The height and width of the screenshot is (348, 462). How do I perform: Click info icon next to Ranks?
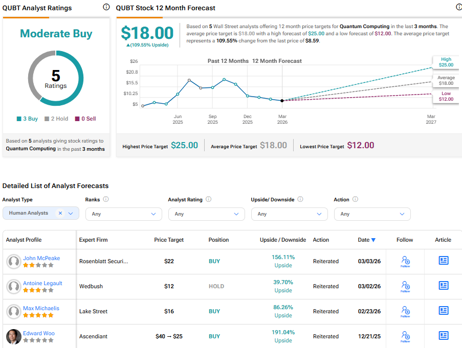click(106, 200)
